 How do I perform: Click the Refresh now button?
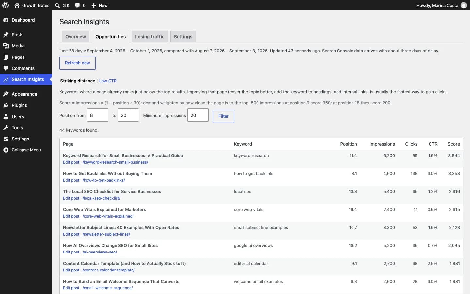tap(77, 63)
